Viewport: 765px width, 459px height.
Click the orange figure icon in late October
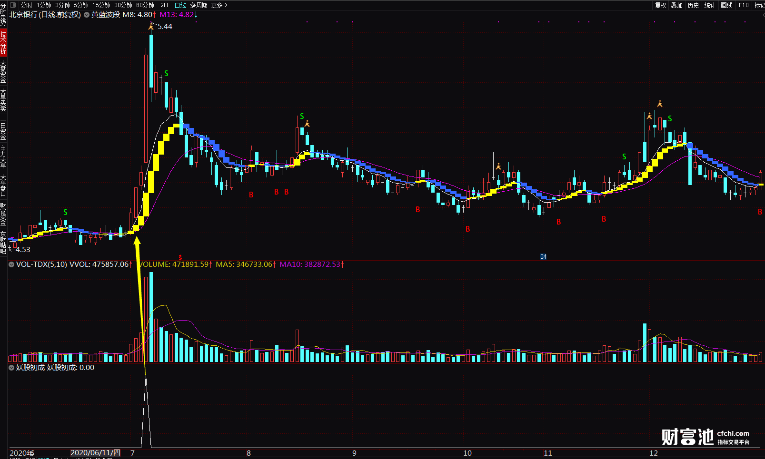498,166
